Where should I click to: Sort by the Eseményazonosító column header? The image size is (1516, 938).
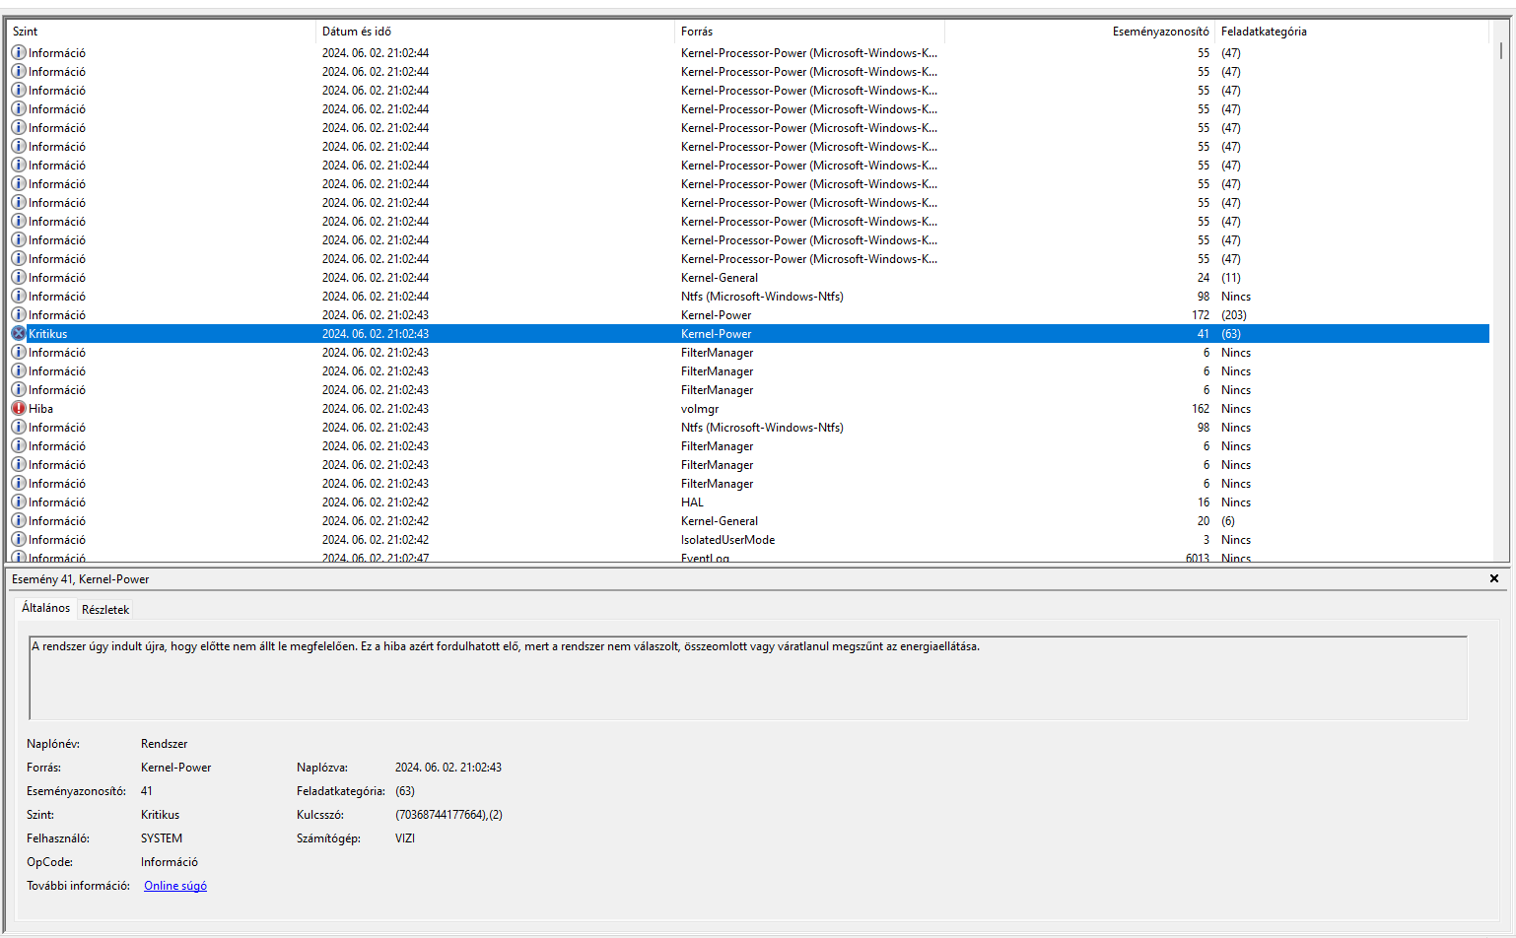[1079, 32]
